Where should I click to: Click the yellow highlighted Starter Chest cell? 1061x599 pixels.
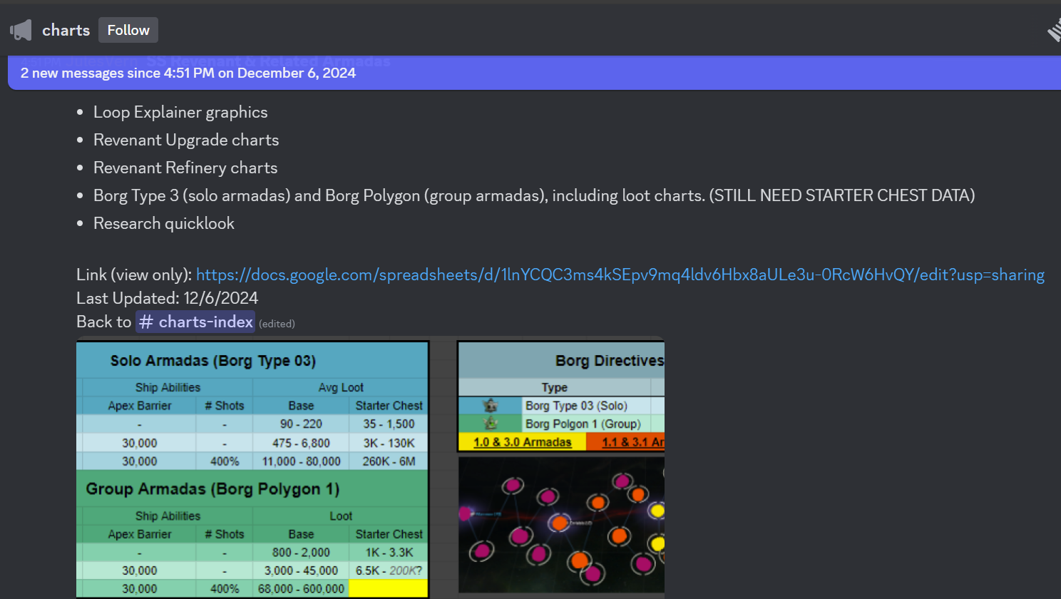point(388,588)
